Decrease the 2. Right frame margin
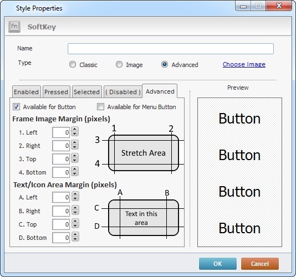This screenshot has width=296, height=277. 75,147
